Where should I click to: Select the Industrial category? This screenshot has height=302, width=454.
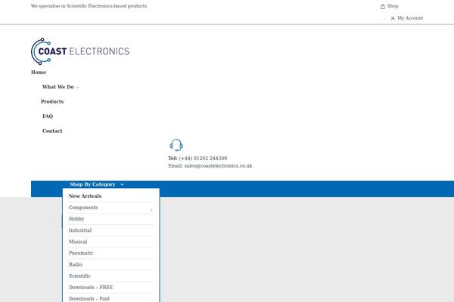[80, 230]
